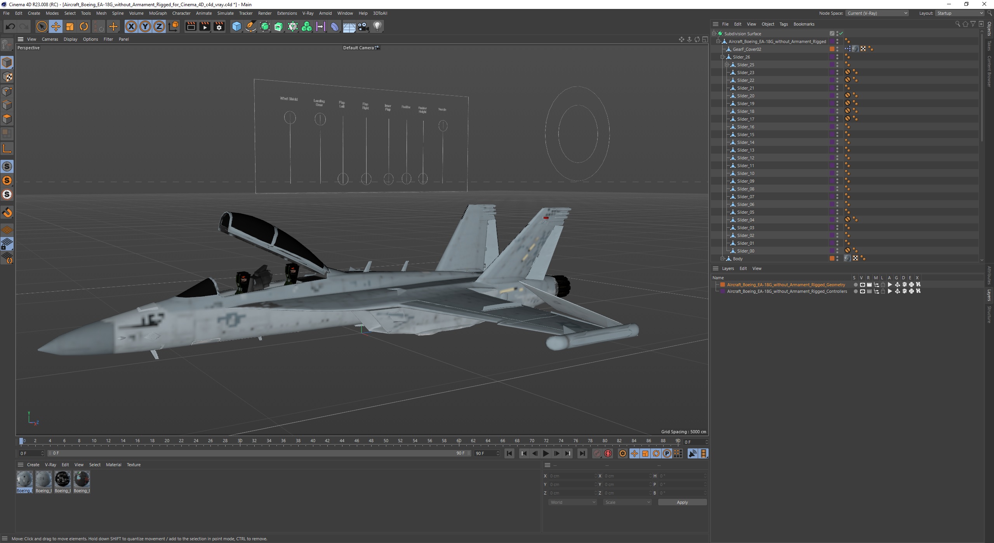Toggle visibility of Geometry layer
The image size is (994, 543).
862,285
